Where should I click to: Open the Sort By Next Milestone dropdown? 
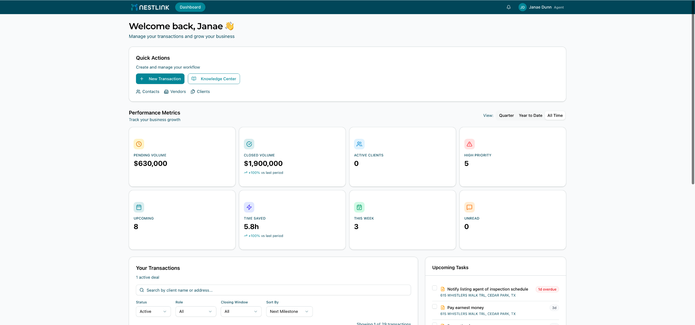(289, 311)
